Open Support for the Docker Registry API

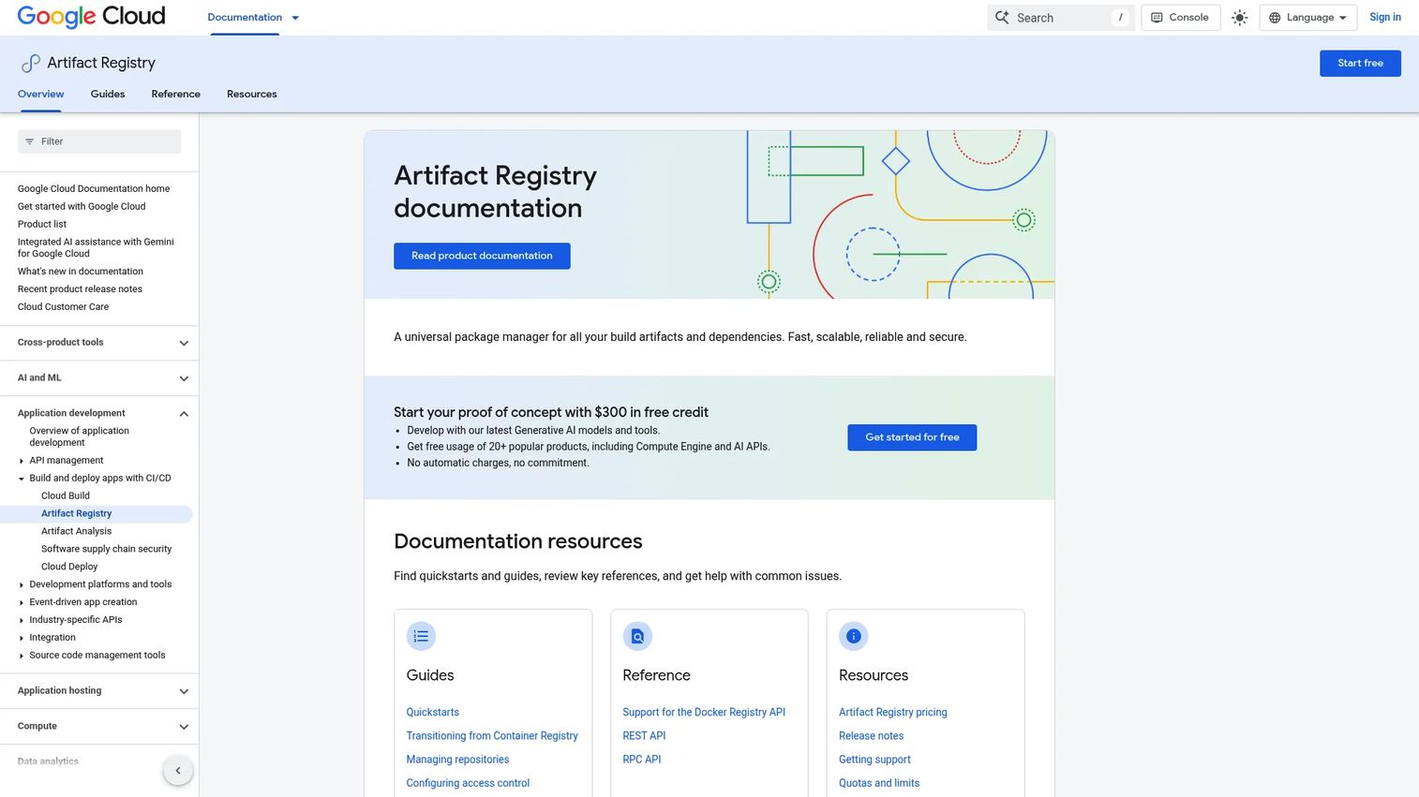(704, 713)
